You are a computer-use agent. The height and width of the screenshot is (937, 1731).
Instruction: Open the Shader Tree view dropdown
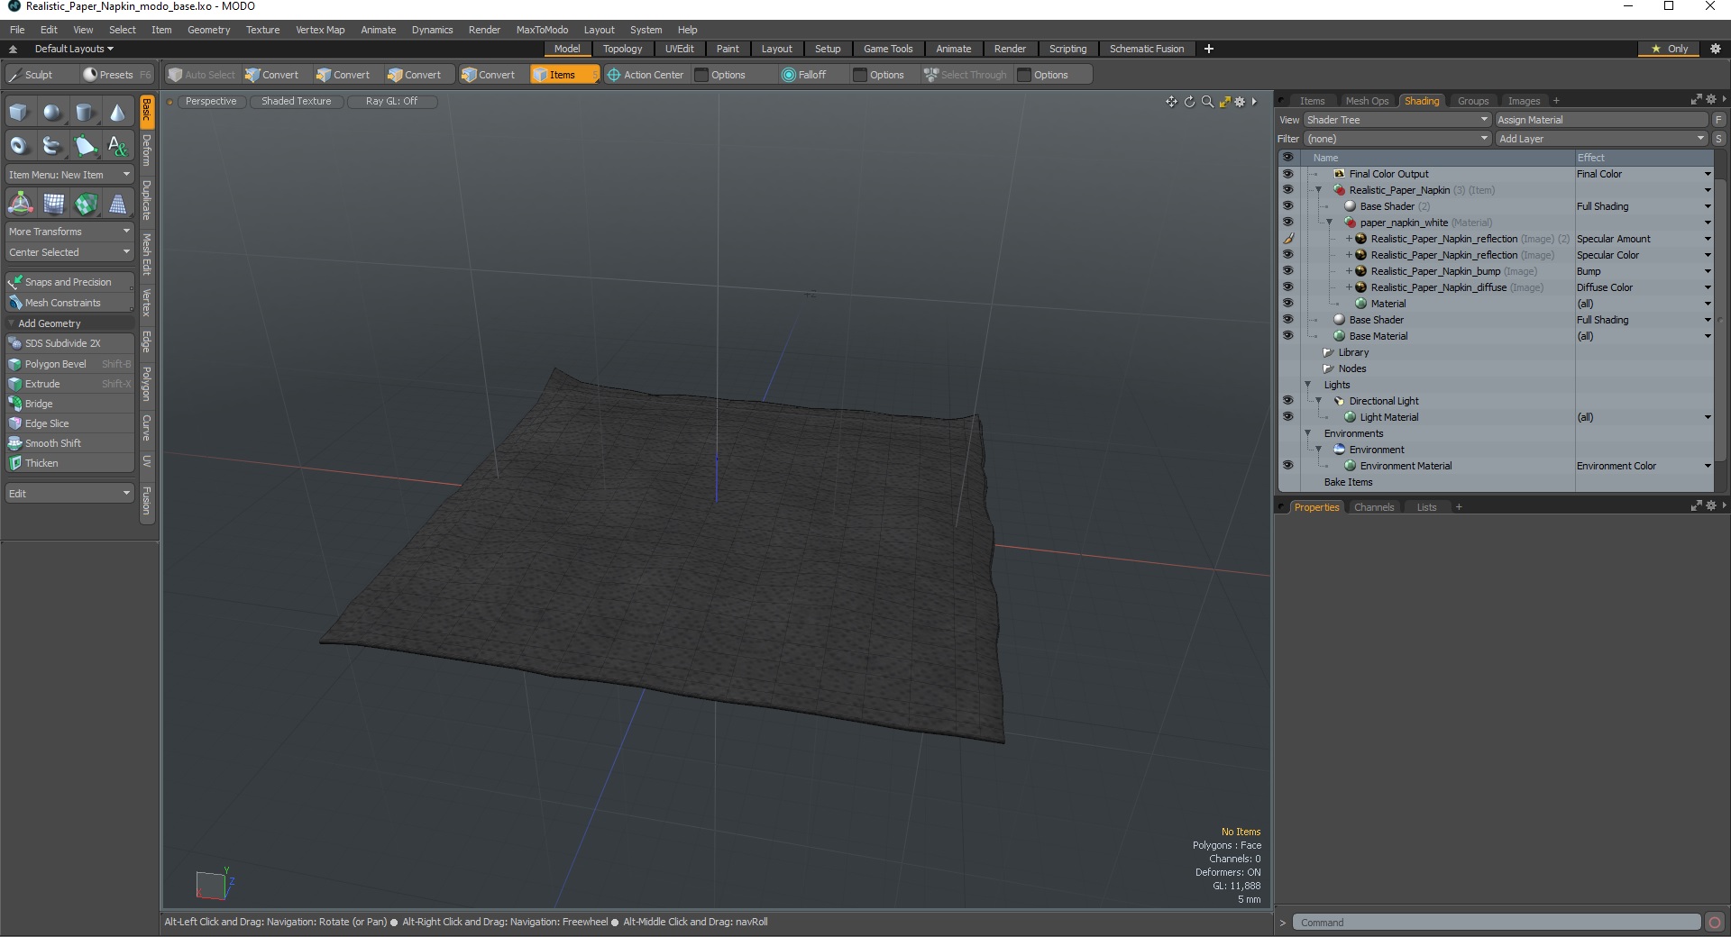(1397, 120)
